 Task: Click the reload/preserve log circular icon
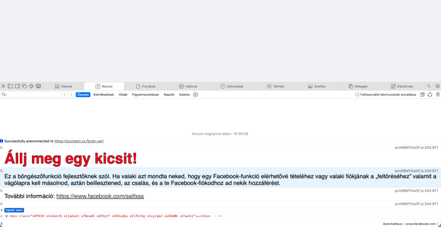pyautogui.click(x=430, y=95)
